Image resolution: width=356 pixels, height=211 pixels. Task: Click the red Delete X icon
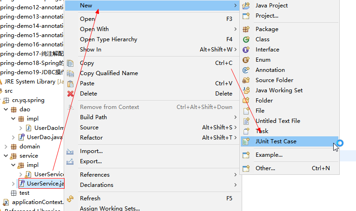pyautogui.click(x=70, y=94)
